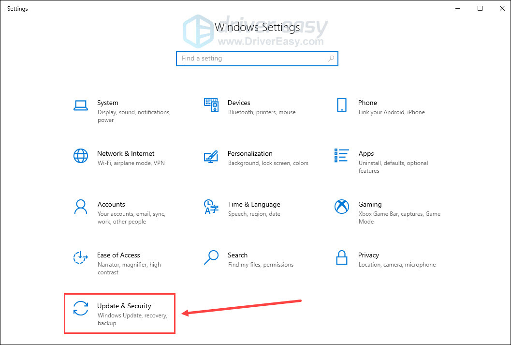Click inside the Find a setting box
511x345 pixels.
point(242,58)
